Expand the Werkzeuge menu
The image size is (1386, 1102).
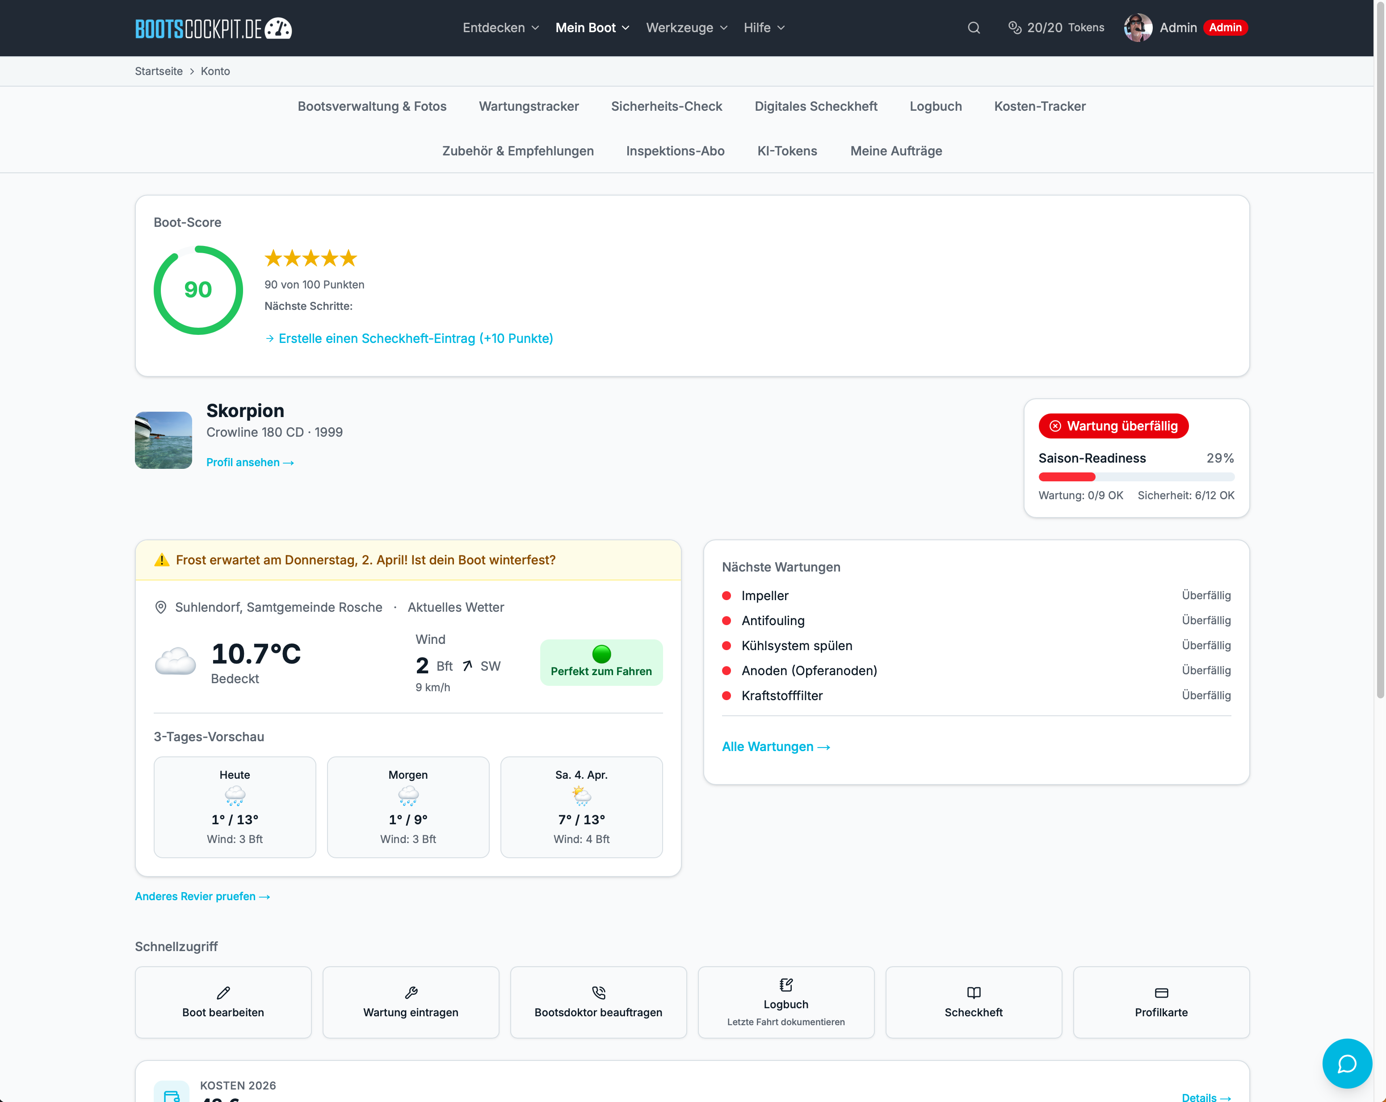pos(686,28)
